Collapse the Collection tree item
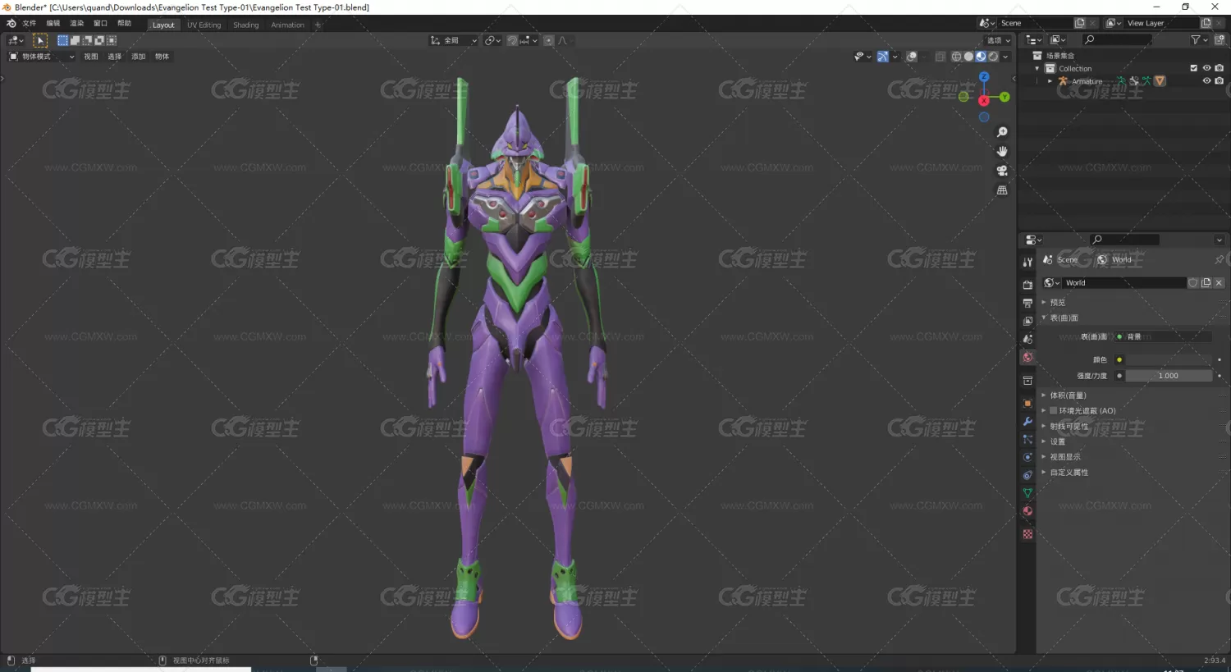The height and width of the screenshot is (672, 1231). (x=1037, y=69)
